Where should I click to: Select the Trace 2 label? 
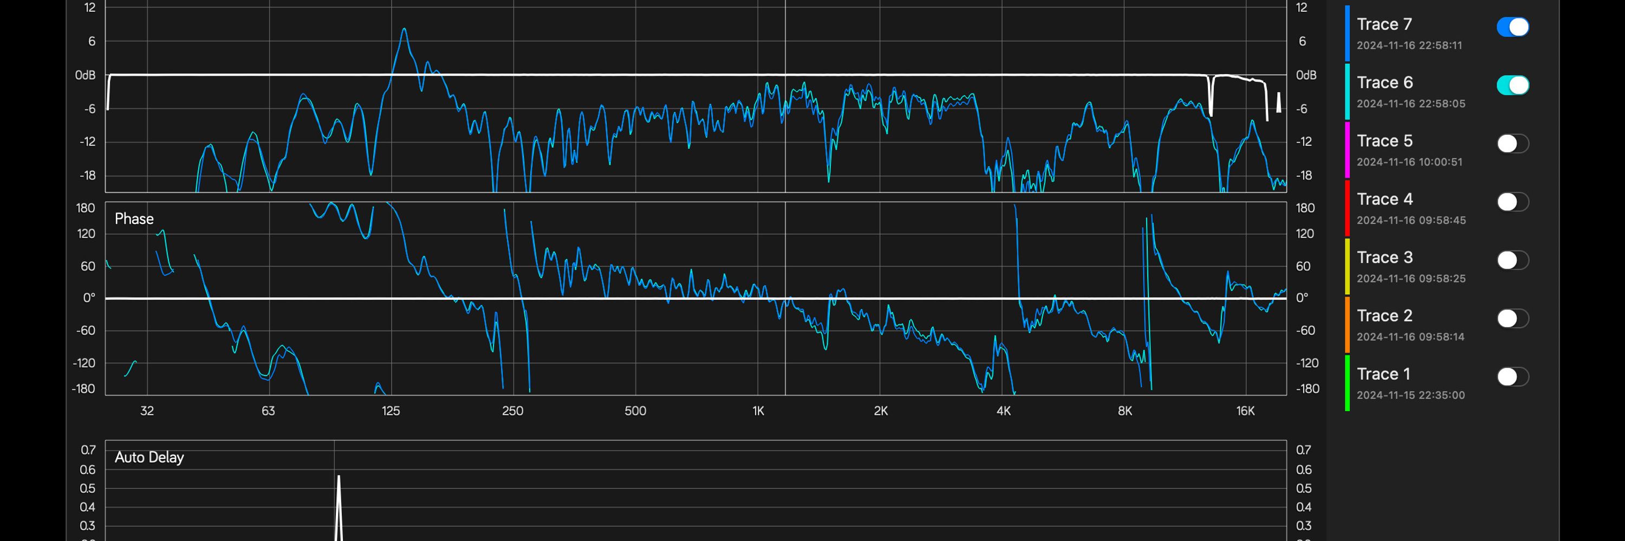[1384, 315]
